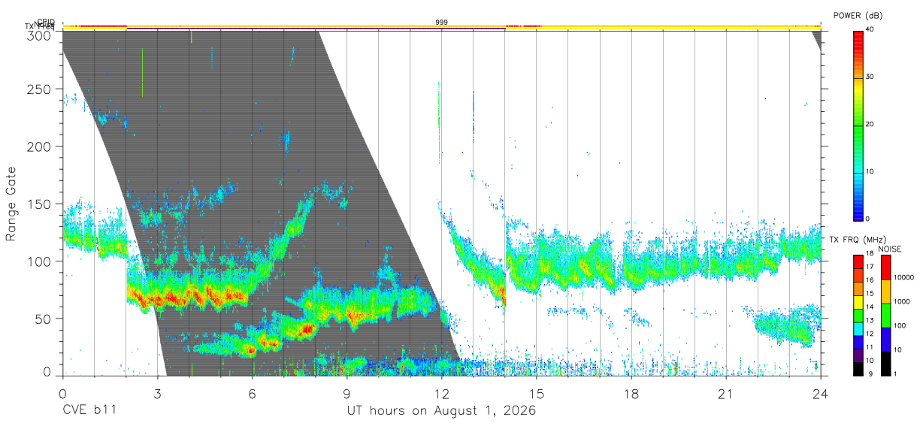
Task: Click the 1000 label on NOISE legend
Action: tap(903, 301)
